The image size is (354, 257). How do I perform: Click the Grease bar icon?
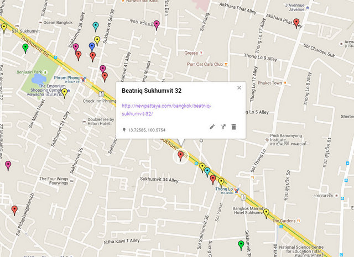tap(201, 53)
